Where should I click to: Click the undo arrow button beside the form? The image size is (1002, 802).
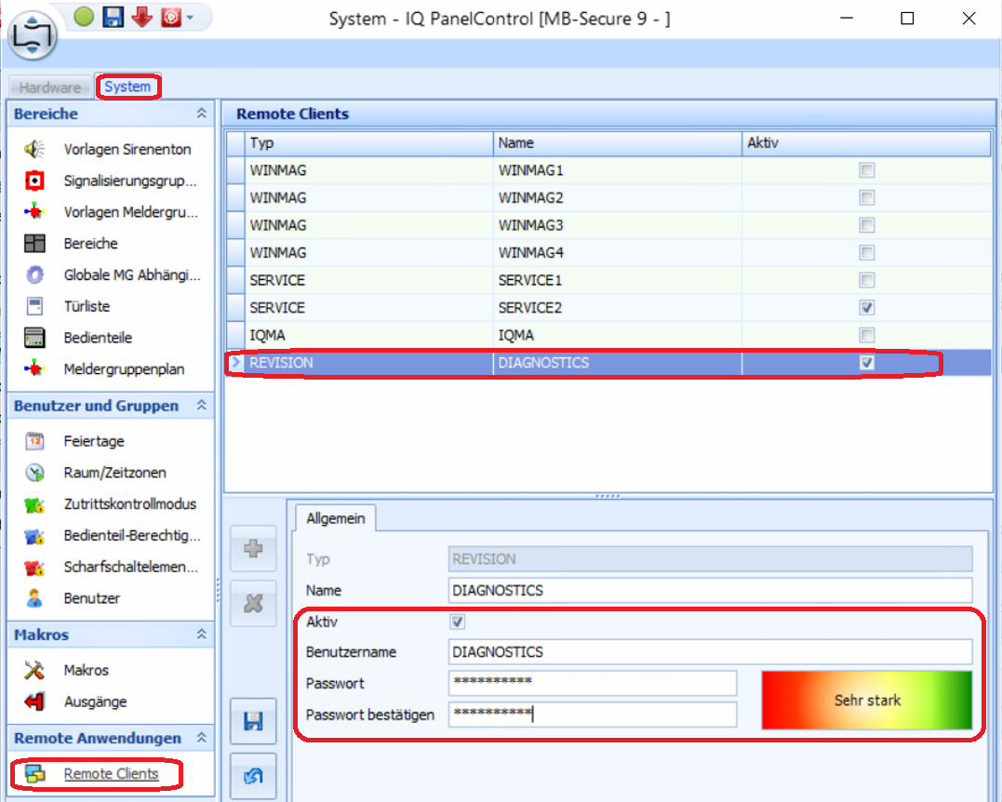tap(253, 777)
